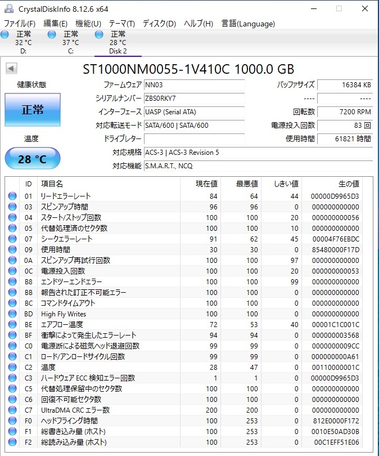Switch to the D: drive tab

click(23, 42)
